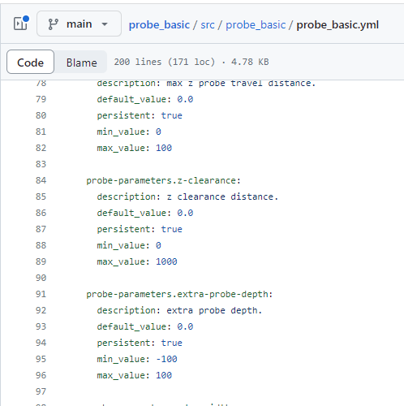
Task: Click on probe-parameters.extra-probe-depth key
Action: [179, 294]
